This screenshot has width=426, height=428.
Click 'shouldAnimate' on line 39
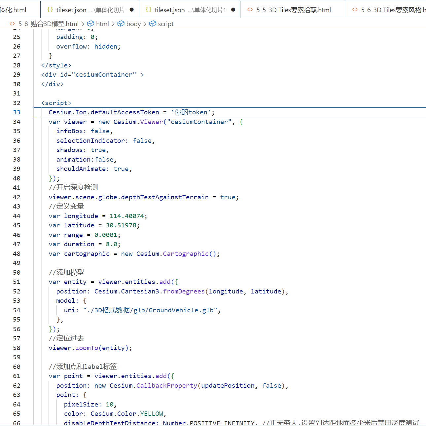(x=81, y=169)
